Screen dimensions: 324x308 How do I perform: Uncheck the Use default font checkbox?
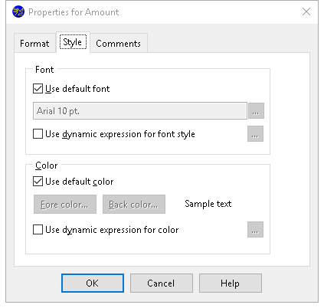pyautogui.click(x=38, y=89)
